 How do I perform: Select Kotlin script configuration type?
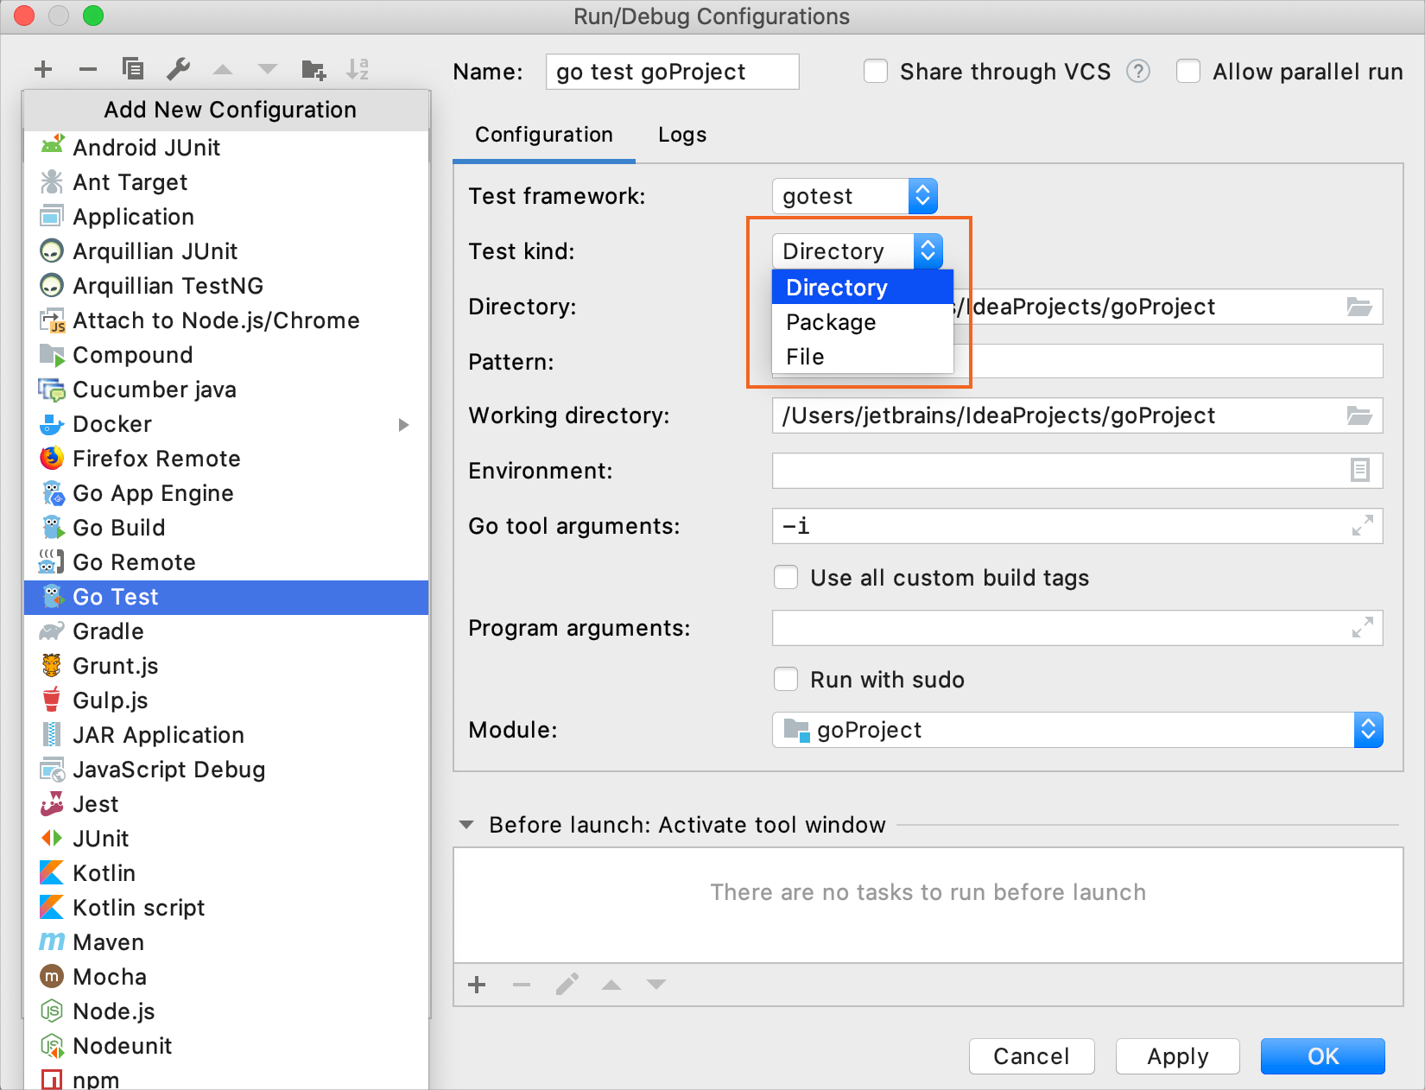tap(226, 908)
